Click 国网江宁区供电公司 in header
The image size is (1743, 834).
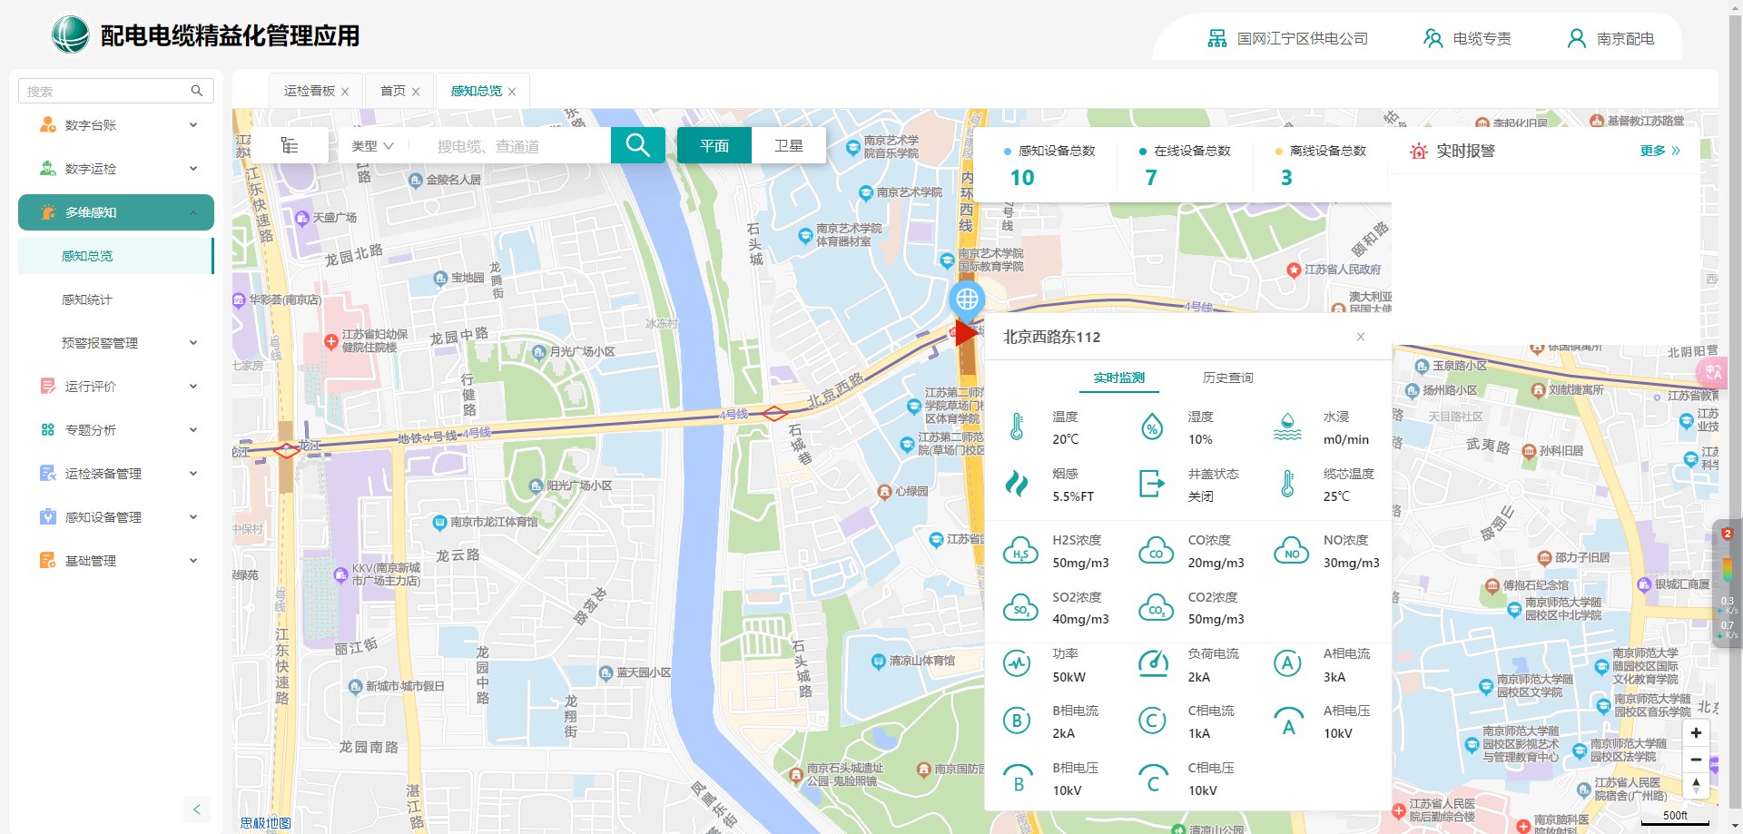[x=1287, y=38]
